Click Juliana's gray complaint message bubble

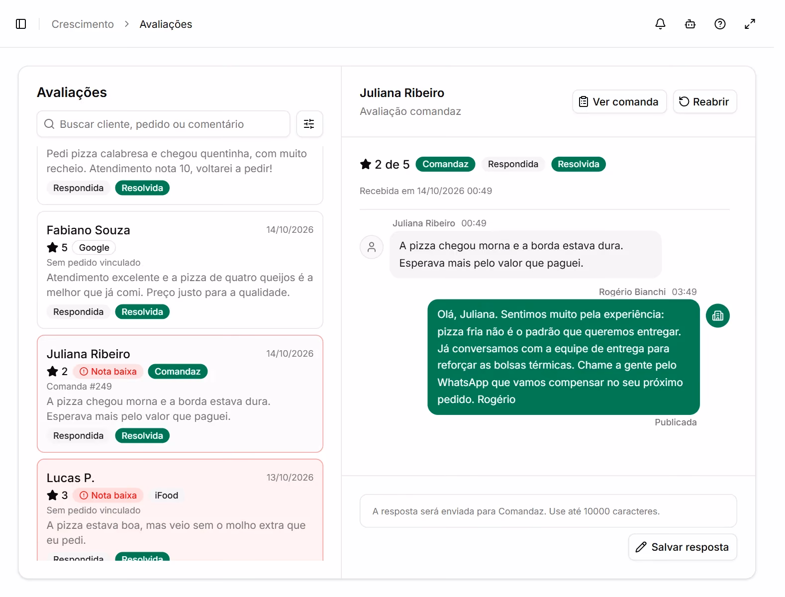click(x=525, y=254)
